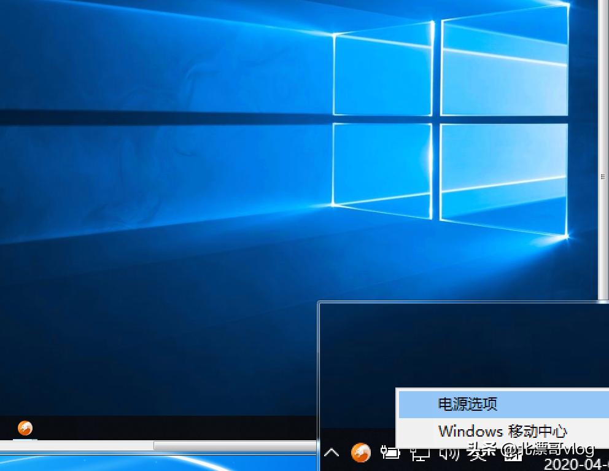View network connections via the tray network icon
The width and height of the screenshot is (609, 471).
[x=420, y=454]
